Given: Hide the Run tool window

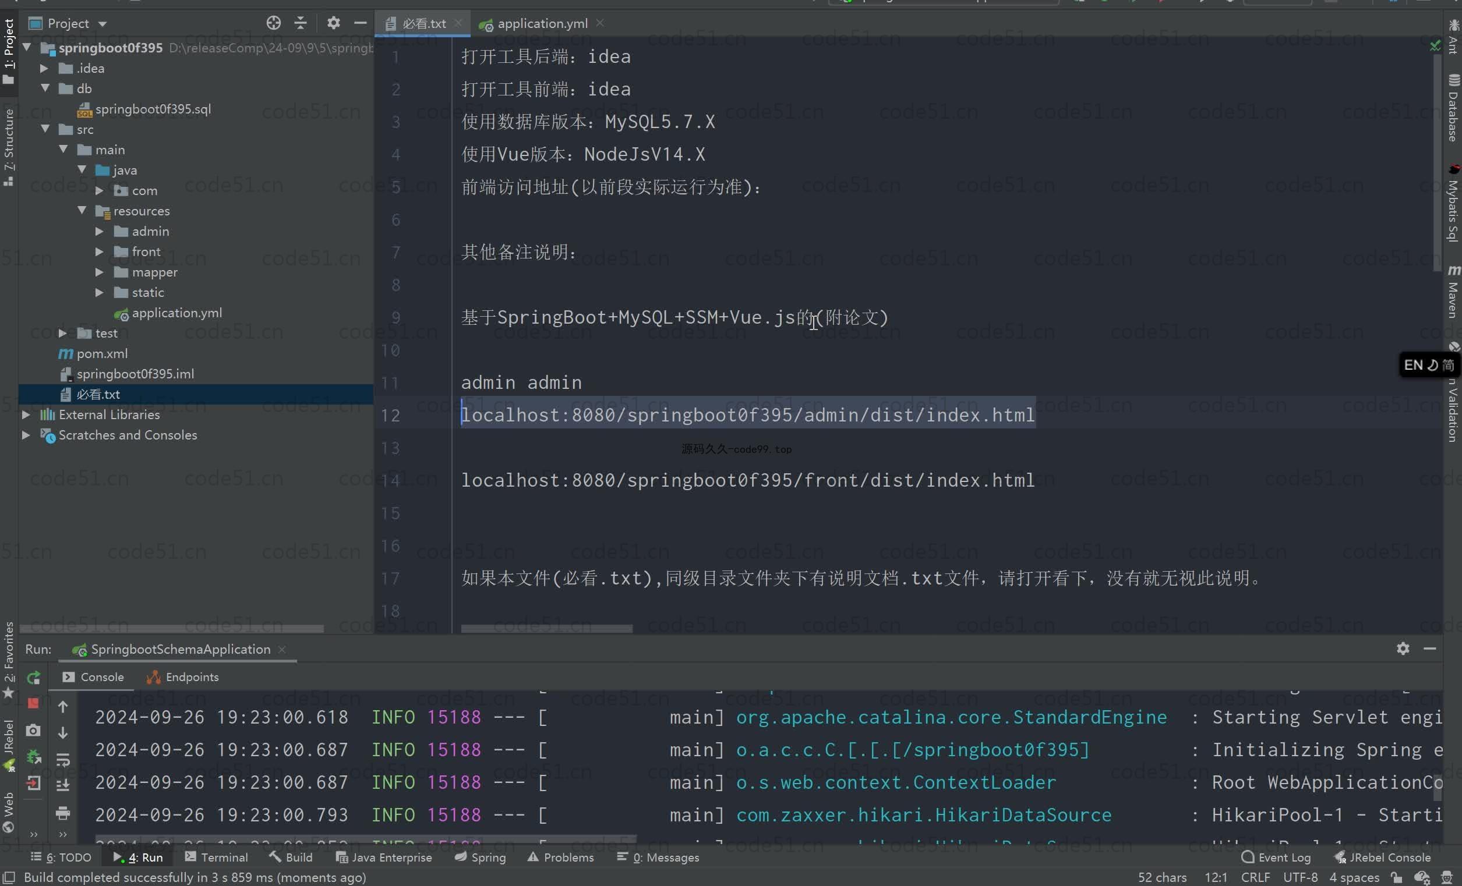Looking at the screenshot, I should 1430,648.
